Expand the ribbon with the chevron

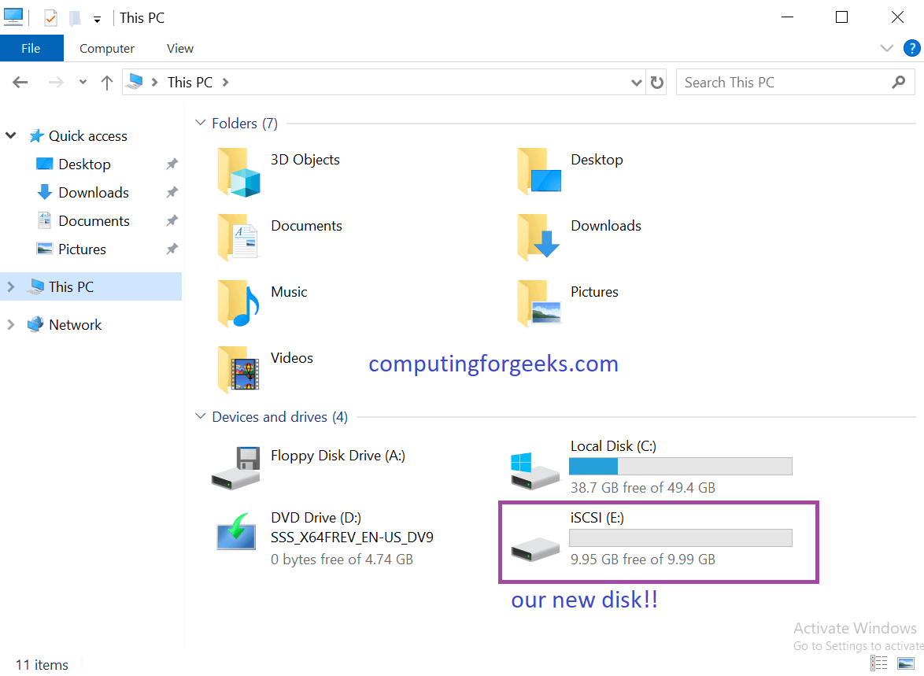[x=887, y=48]
